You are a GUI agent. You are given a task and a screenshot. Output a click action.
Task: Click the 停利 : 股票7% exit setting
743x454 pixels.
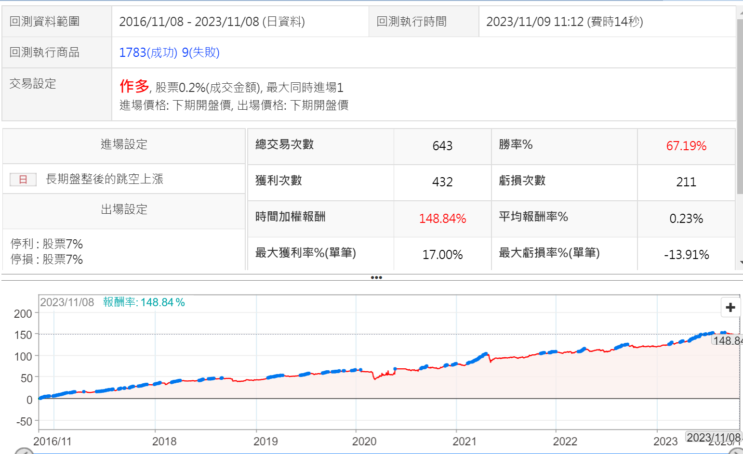tap(47, 244)
